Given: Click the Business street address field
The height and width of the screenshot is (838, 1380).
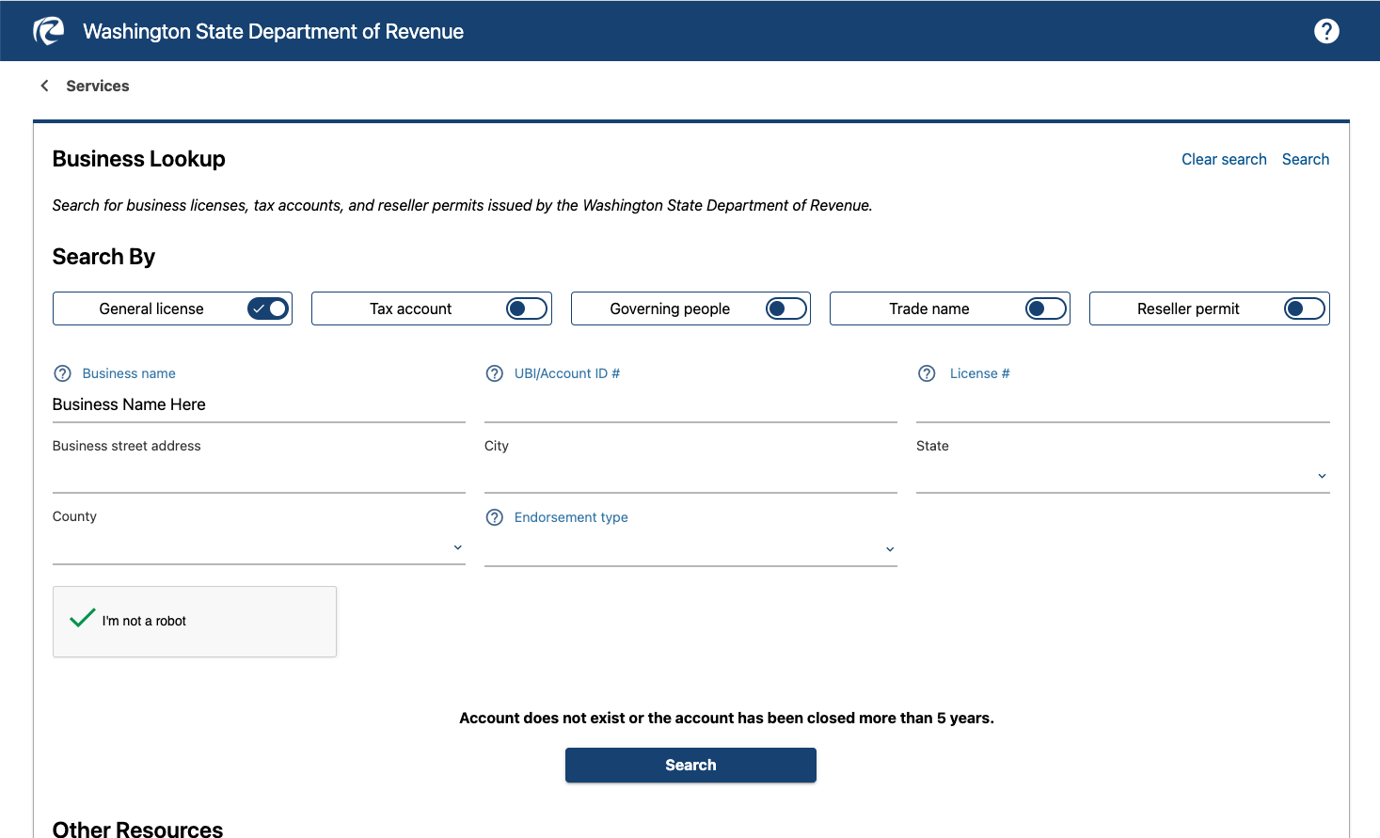Looking at the screenshot, I should pyautogui.click(x=259, y=475).
